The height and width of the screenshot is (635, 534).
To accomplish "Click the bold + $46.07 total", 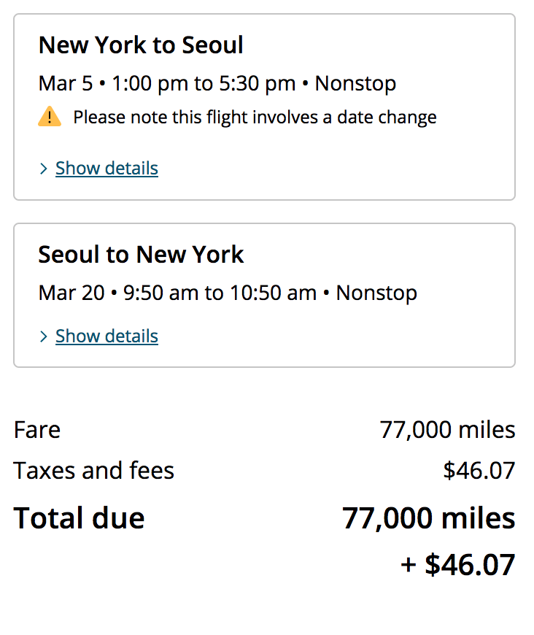I will coord(458,564).
